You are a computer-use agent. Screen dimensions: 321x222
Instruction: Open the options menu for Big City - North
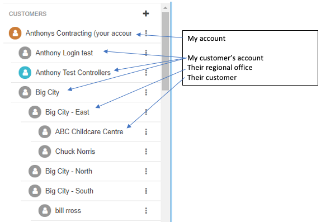click(x=146, y=171)
